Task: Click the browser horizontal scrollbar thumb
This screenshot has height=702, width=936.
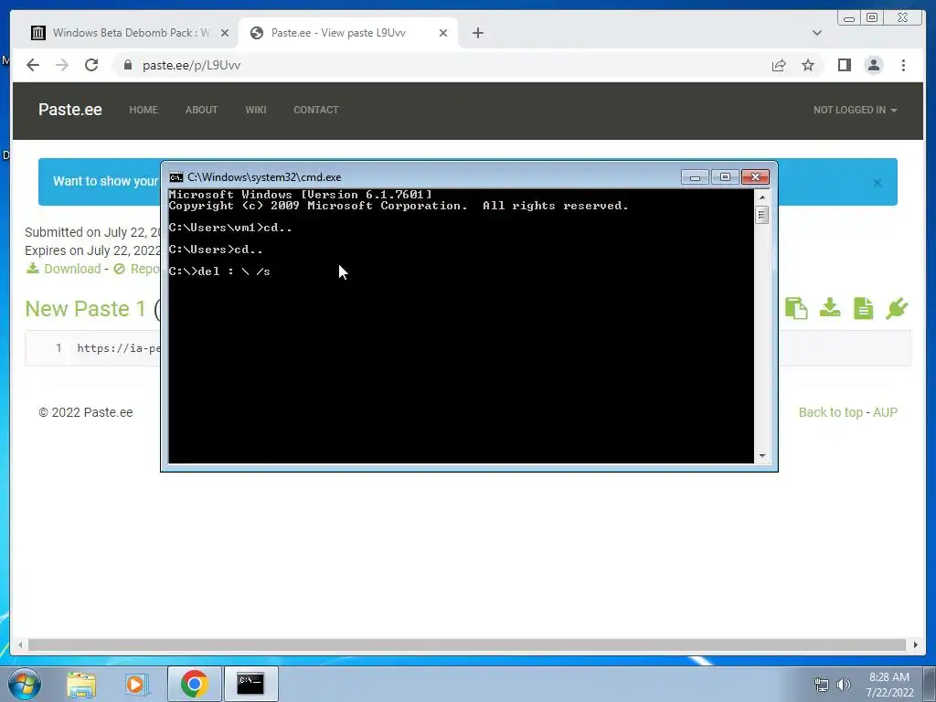Action: click(467, 644)
